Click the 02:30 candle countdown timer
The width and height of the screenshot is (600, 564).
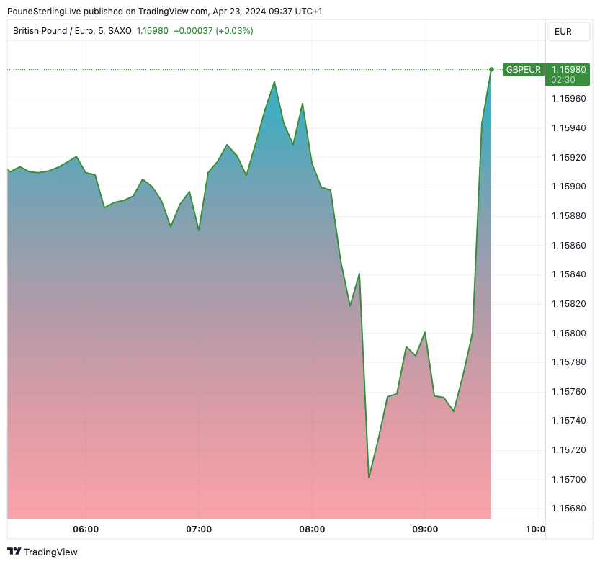(562, 80)
